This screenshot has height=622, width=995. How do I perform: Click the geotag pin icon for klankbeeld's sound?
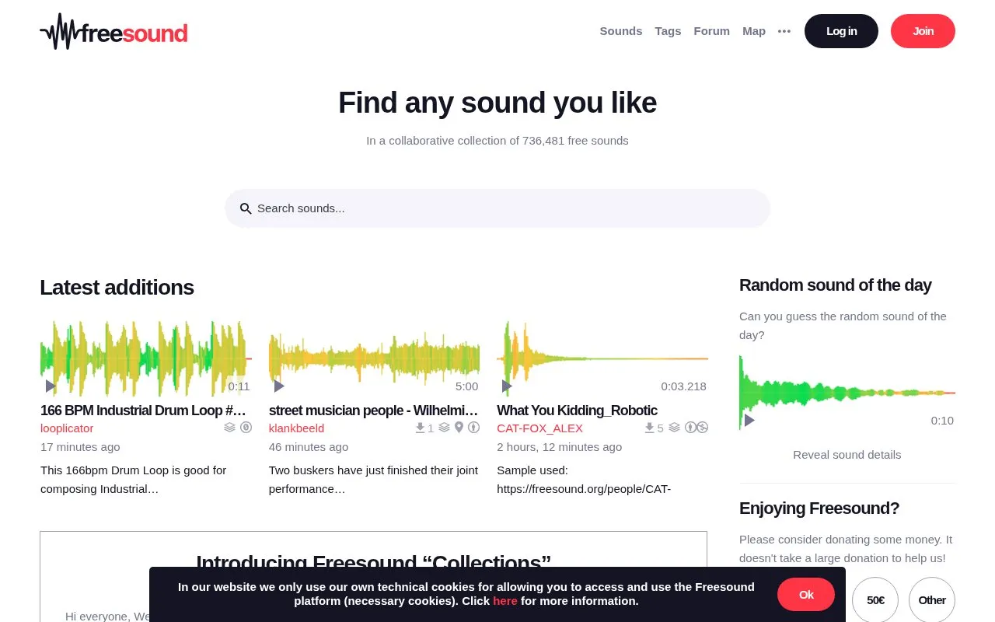(x=459, y=428)
